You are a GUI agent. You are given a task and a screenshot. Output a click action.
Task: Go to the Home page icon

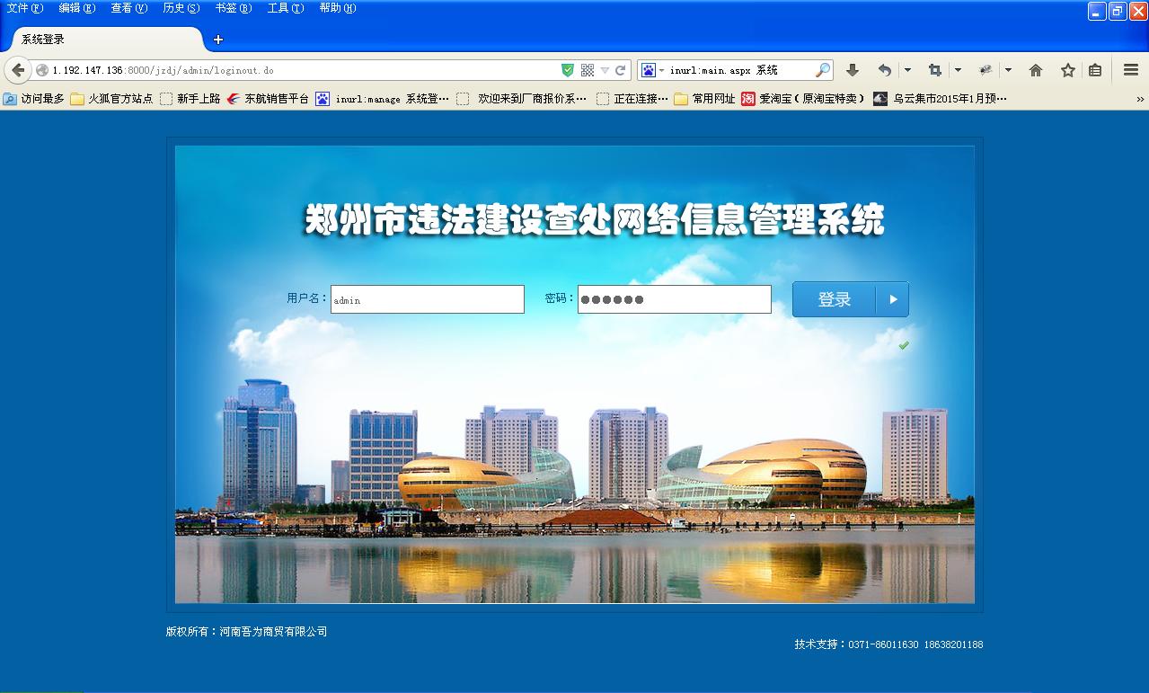pyautogui.click(x=1036, y=70)
